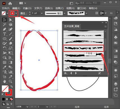Expand the stroke color dropdown
This screenshot has height=109, width=120.
click(x=16, y=13)
